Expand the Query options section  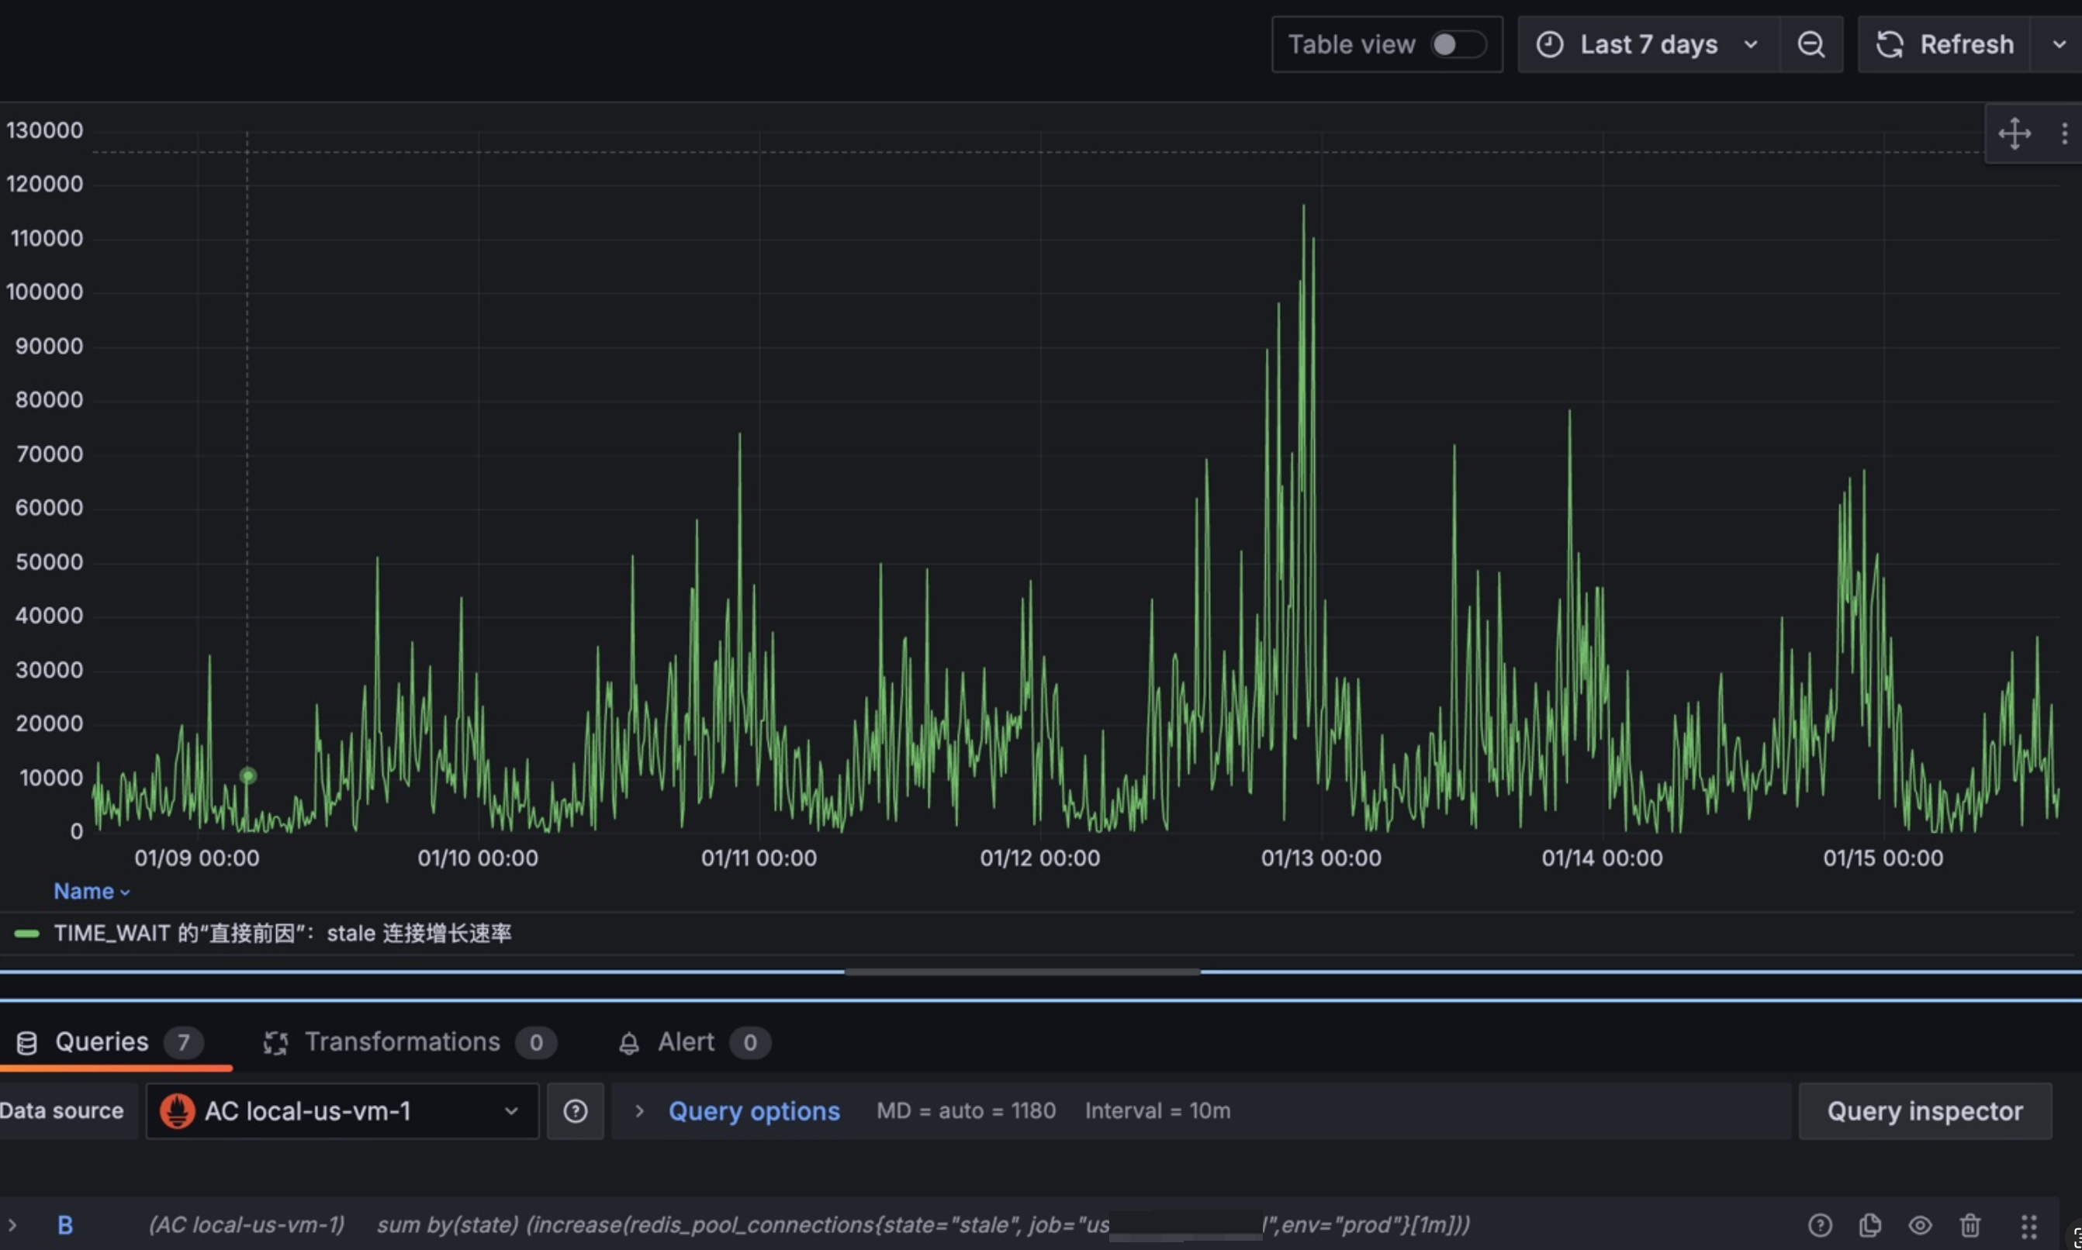coord(752,1111)
